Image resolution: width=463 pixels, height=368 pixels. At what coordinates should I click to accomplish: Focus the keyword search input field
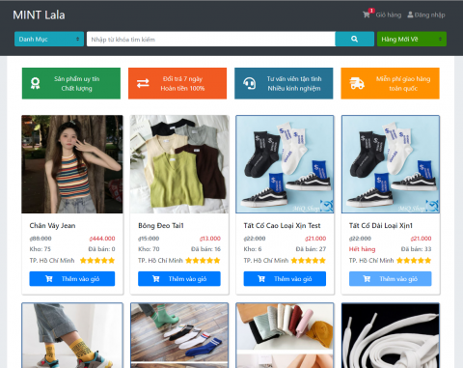click(211, 39)
